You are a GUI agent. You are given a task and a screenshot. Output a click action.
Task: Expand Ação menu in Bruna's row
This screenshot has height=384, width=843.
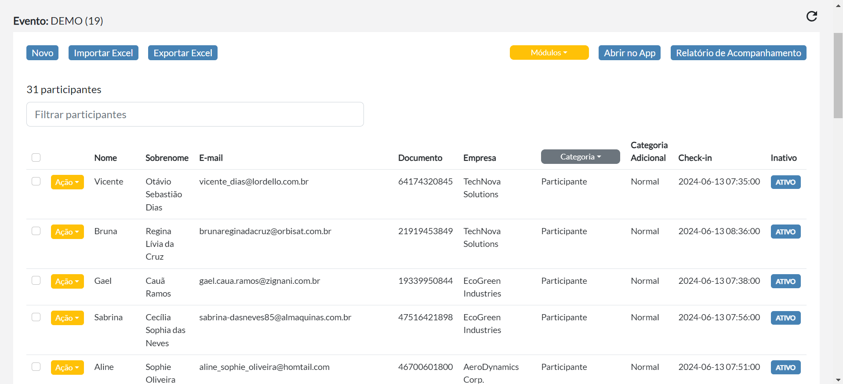[67, 232]
